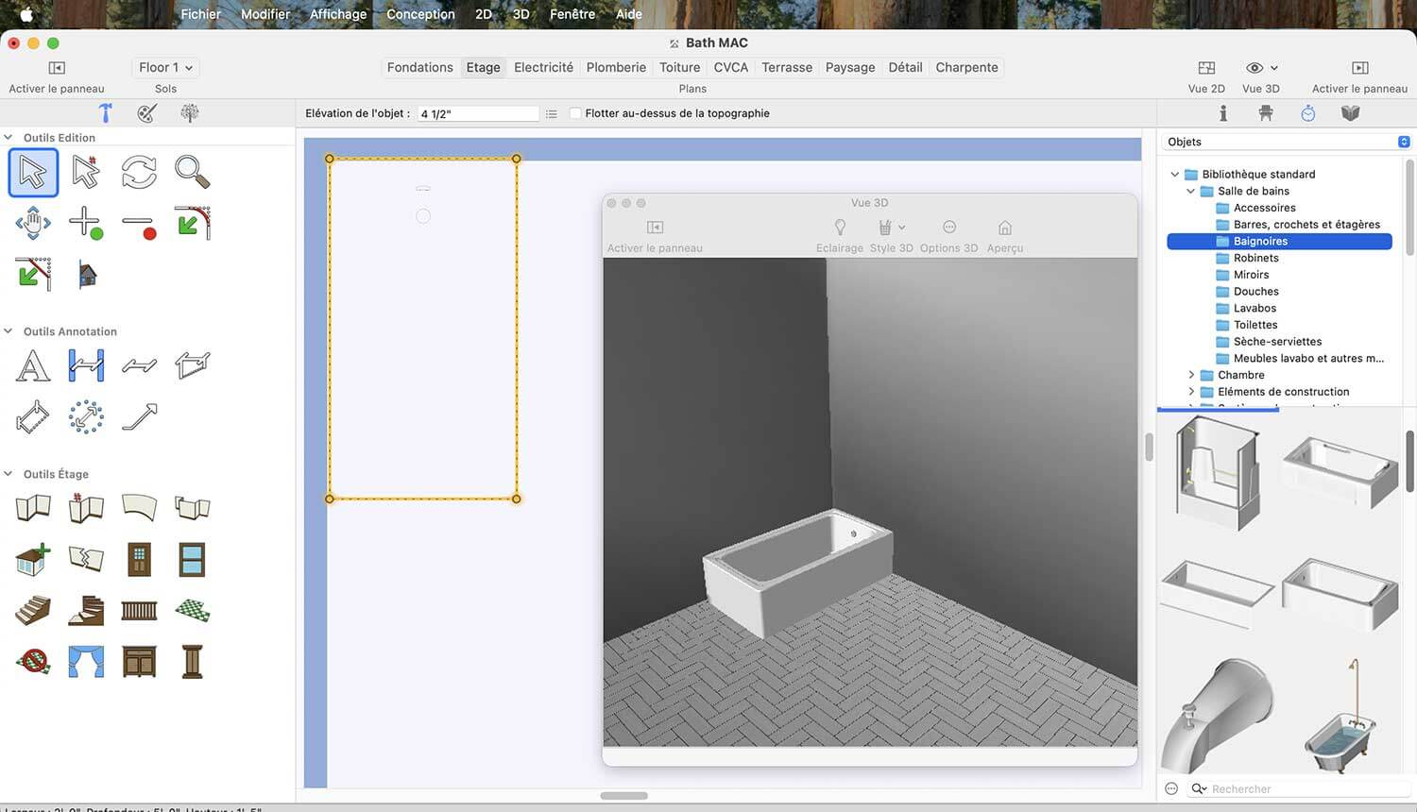Pick the door tool icon
The height and width of the screenshot is (812, 1417).
[x=139, y=560]
